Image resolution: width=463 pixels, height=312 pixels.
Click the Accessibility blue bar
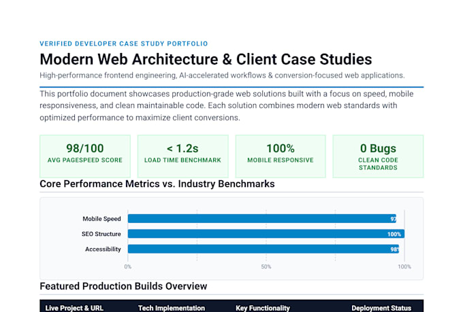pyautogui.click(x=264, y=249)
